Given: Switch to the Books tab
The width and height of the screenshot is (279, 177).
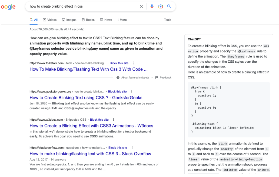Looking at the screenshot, I should (88, 20).
